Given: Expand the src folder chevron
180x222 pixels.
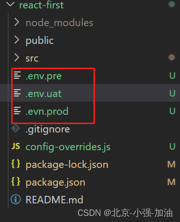Looking at the screenshot, I should pyautogui.click(x=17, y=57).
